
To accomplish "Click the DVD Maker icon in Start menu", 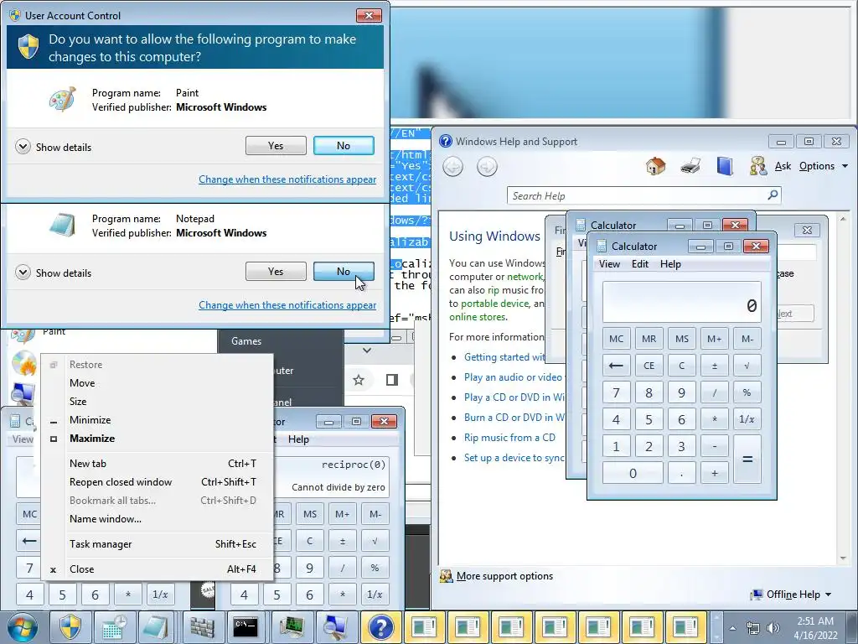I will click(24, 363).
